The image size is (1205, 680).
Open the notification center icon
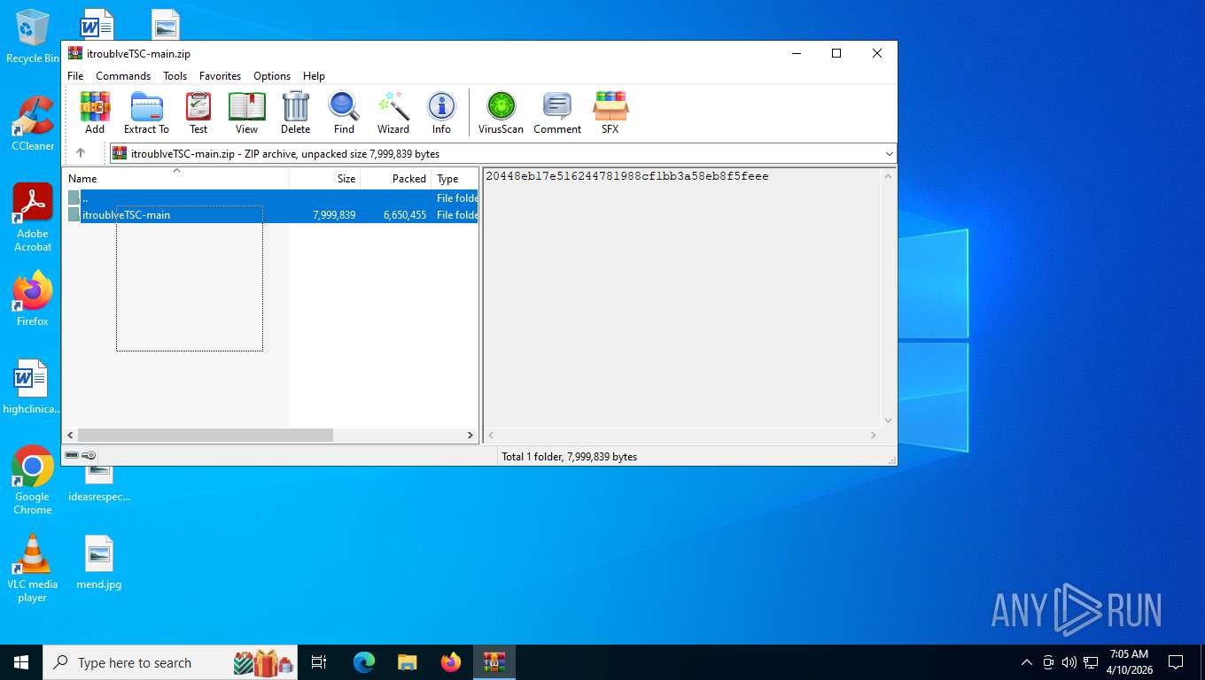(x=1176, y=662)
